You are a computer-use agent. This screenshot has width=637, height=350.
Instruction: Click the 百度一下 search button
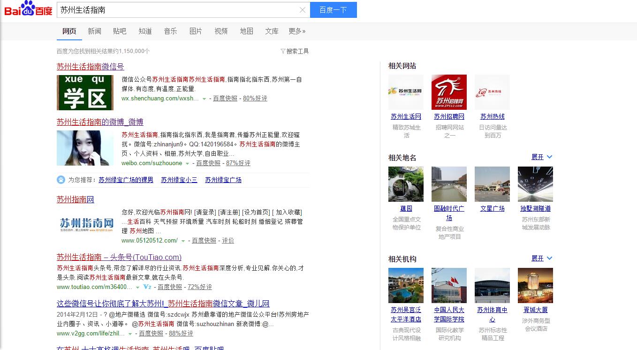(334, 10)
